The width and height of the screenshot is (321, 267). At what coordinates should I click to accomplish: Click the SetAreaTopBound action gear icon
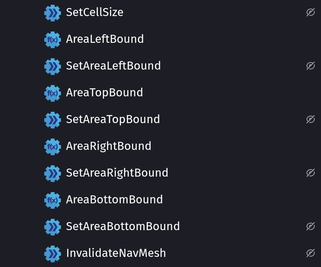(52, 120)
